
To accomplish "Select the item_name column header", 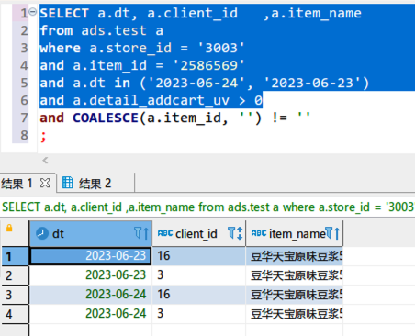I will [x=295, y=233].
